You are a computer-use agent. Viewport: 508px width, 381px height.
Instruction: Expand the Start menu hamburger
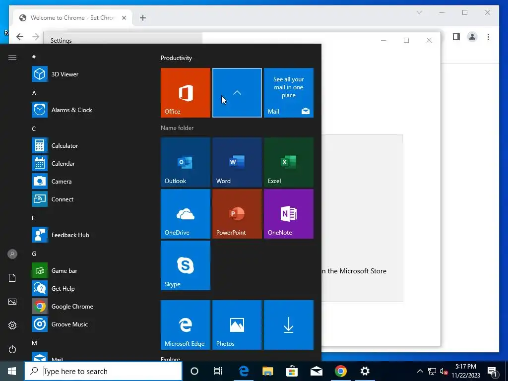coord(12,58)
